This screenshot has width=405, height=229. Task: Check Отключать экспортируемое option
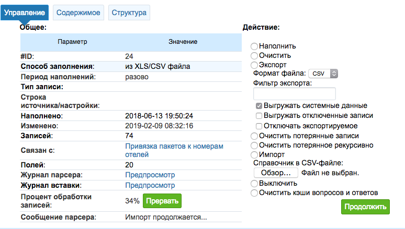pos(259,126)
